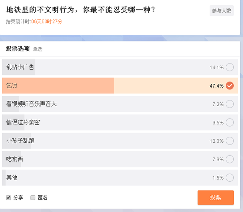Image resolution: width=243 pixels, height=212 pixels.
Task: Select radio button for 吃东西 option
Action: (230, 159)
